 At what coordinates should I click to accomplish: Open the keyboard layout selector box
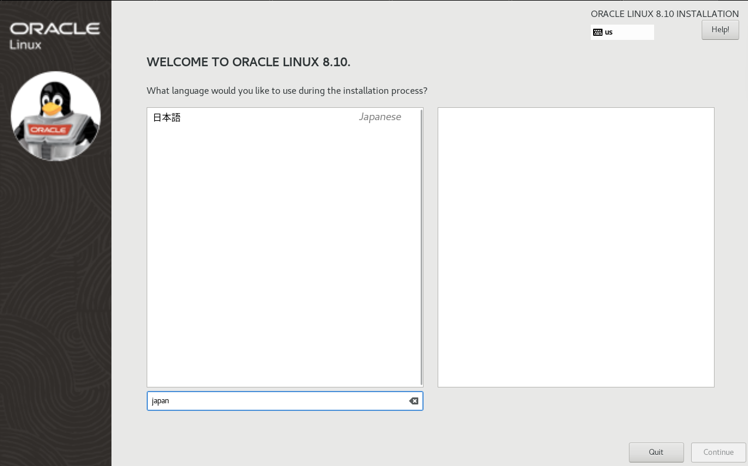click(622, 32)
